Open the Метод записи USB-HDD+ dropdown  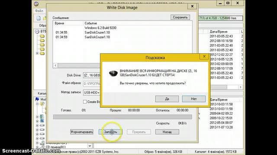click(x=92, y=93)
